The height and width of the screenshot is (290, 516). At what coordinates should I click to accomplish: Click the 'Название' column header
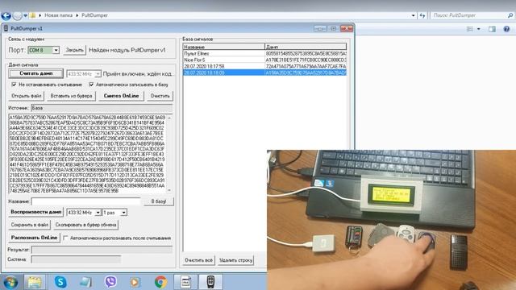point(224,47)
